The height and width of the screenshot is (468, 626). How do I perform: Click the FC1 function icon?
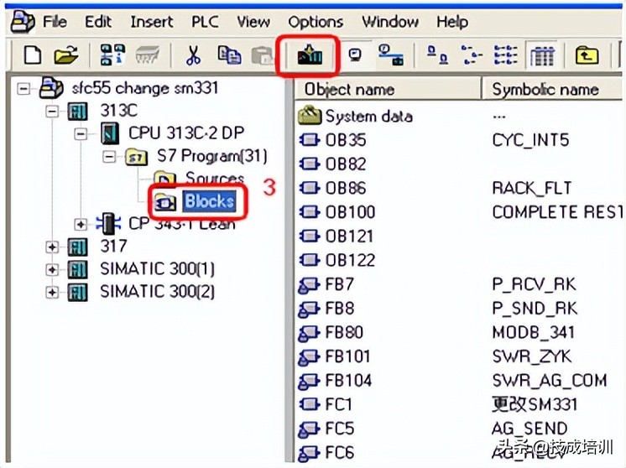click(309, 404)
